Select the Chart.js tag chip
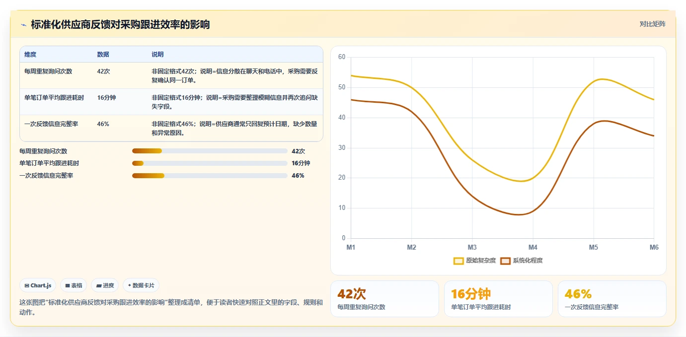 point(38,285)
